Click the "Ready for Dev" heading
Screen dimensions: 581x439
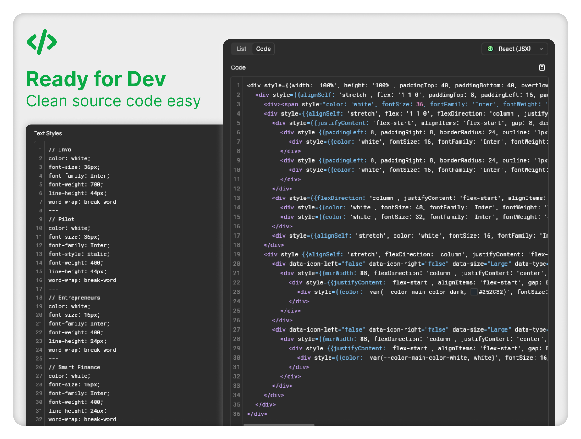[x=96, y=79]
